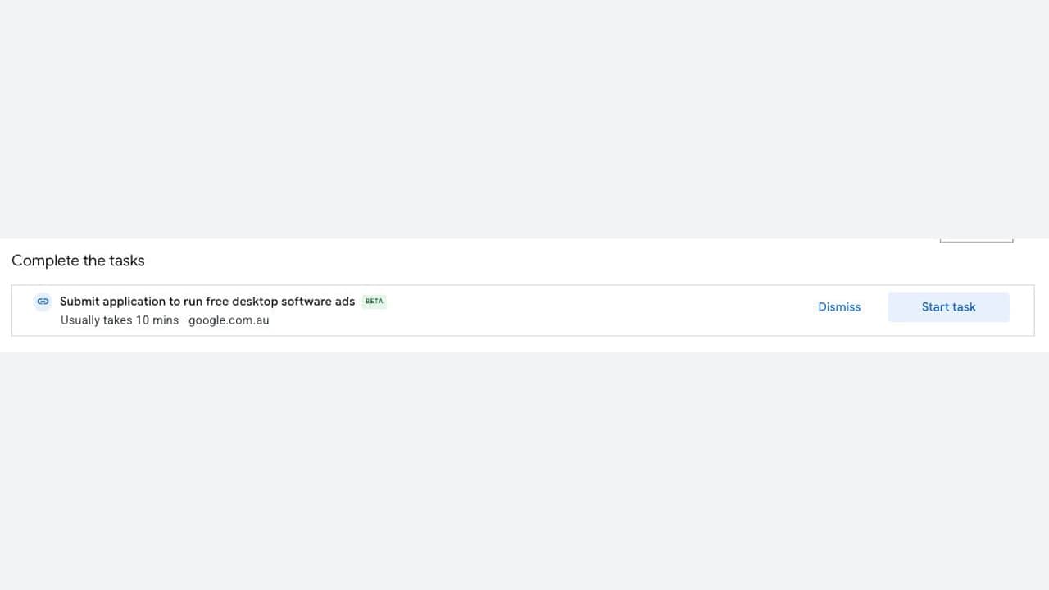Screen dimensions: 1049x590
Task: Click the gray blank area above the tasks panel
Action: 524,119
